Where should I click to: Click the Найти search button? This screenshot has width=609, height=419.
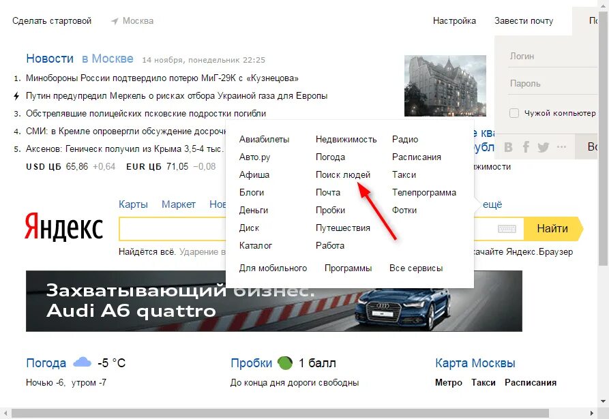[x=553, y=228]
